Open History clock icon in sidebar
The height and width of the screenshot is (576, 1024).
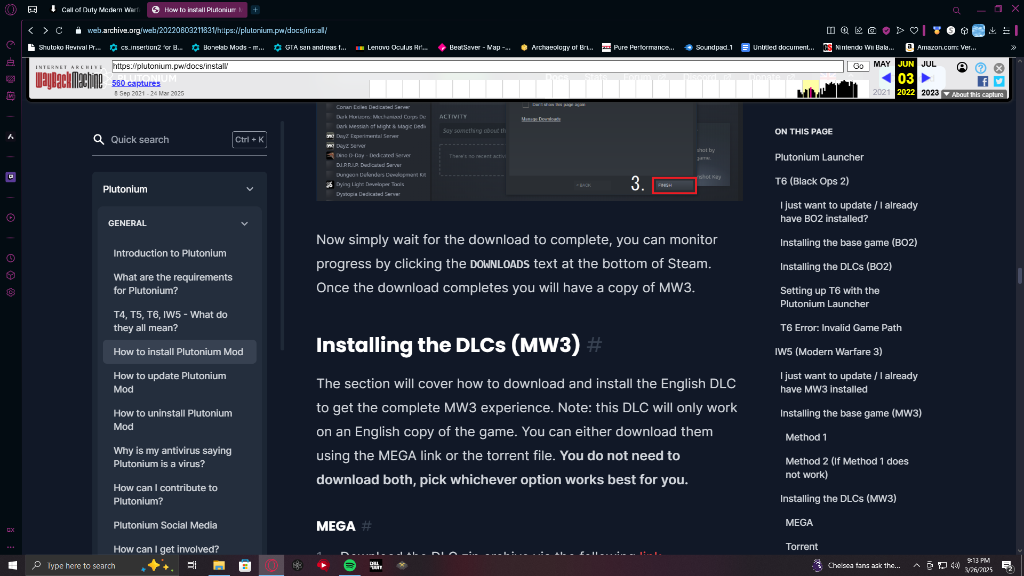(11, 258)
